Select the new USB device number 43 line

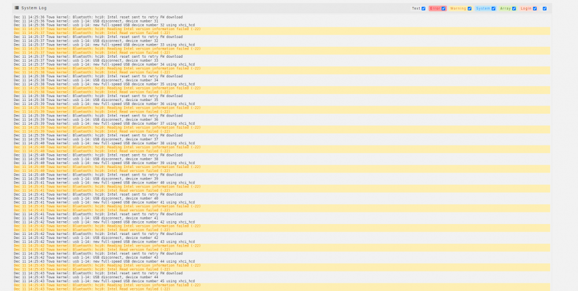coord(104,242)
